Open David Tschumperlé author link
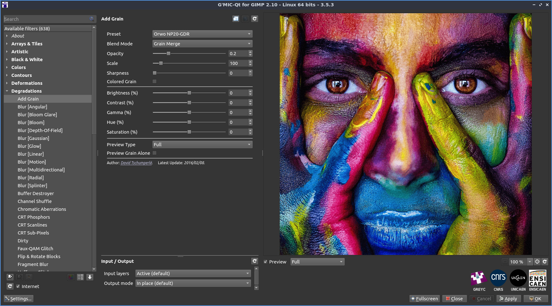Image resolution: width=552 pixels, height=306 pixels. (136, 163)
